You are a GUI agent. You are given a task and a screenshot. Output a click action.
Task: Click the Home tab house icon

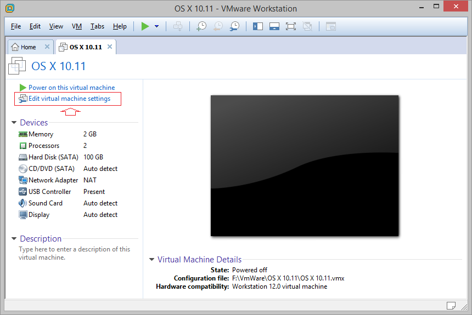click(15, 47)
